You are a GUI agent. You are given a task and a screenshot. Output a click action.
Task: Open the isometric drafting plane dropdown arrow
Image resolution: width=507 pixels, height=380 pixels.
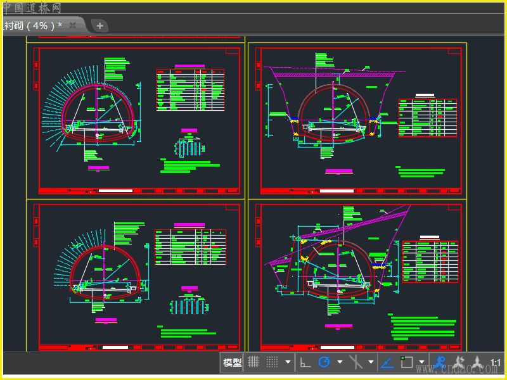pyautogui.click(x=371, y=362)
